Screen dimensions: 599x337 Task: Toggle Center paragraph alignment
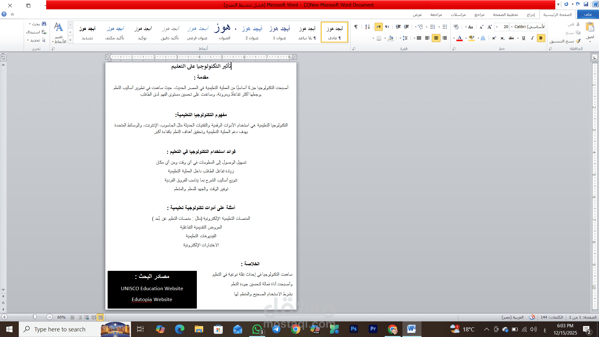pos(436,38)
